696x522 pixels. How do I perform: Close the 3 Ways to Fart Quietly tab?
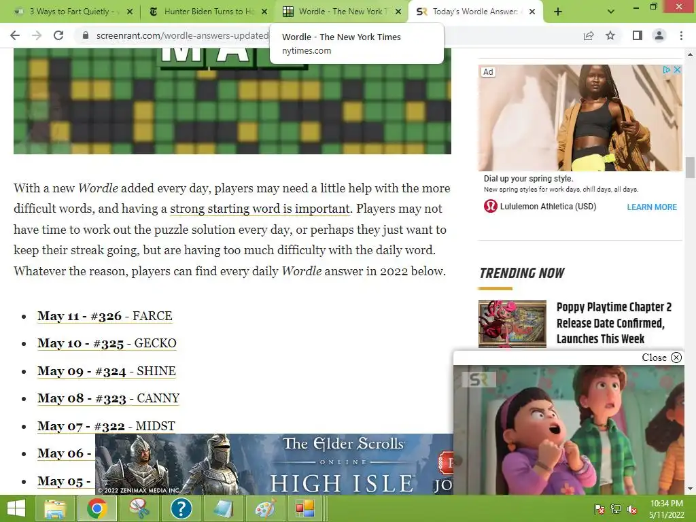point(130,12)
